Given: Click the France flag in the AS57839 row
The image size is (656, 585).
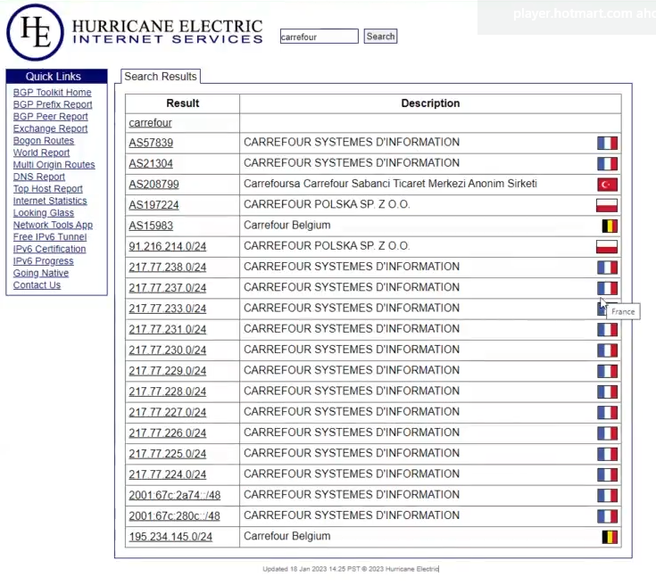Looking at the screenshot, I should (607, 143).
